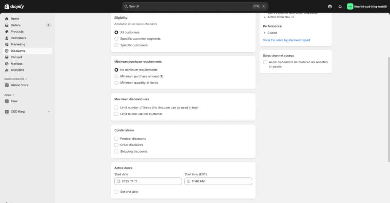The height and width of the screenshot is (203, 390).
Task: Select the Specific customer segments radio option
Action: (x=117, y=39)
